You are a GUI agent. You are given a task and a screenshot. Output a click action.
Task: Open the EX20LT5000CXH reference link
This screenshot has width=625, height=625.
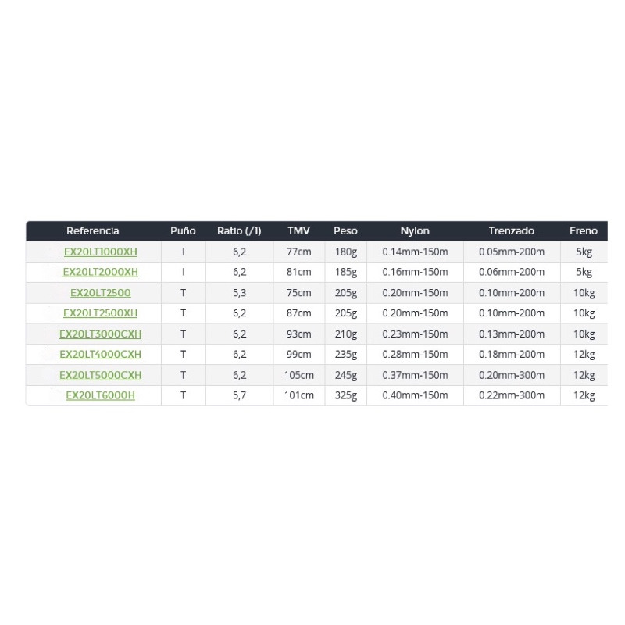[101, 375]
